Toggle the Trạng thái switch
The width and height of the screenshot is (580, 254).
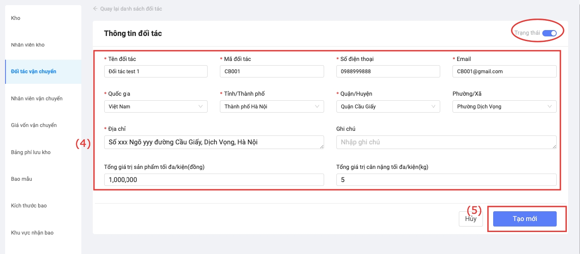click(549, 33)
